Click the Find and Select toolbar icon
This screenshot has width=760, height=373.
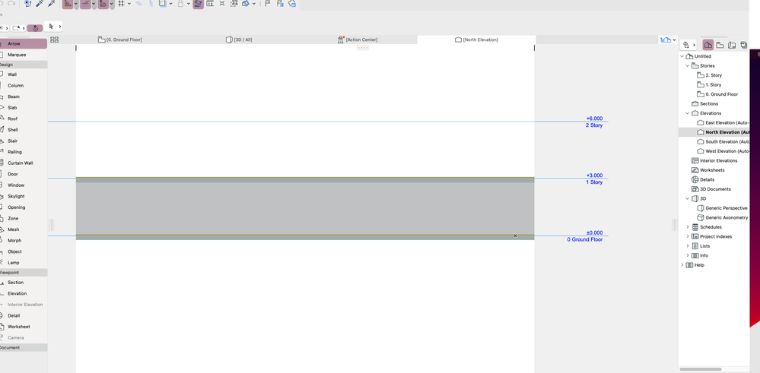(x=28, y=4)
